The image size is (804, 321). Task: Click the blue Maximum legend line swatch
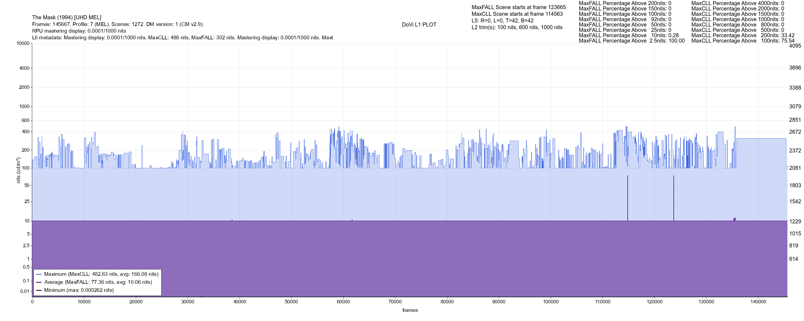(x=39, y=274)
